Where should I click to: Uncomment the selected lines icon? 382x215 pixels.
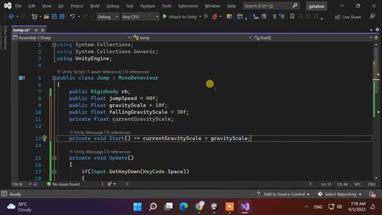[x=282, y=17]
